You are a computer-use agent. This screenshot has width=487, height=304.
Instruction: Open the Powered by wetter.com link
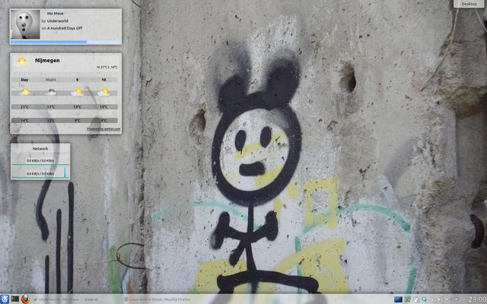pos(103,129)
